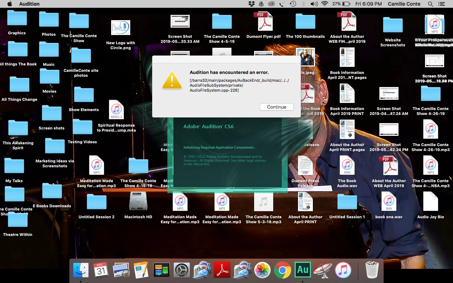Open the Dropbox menu bar icon
Screen dimensions: 453x283
click(251, 4)
